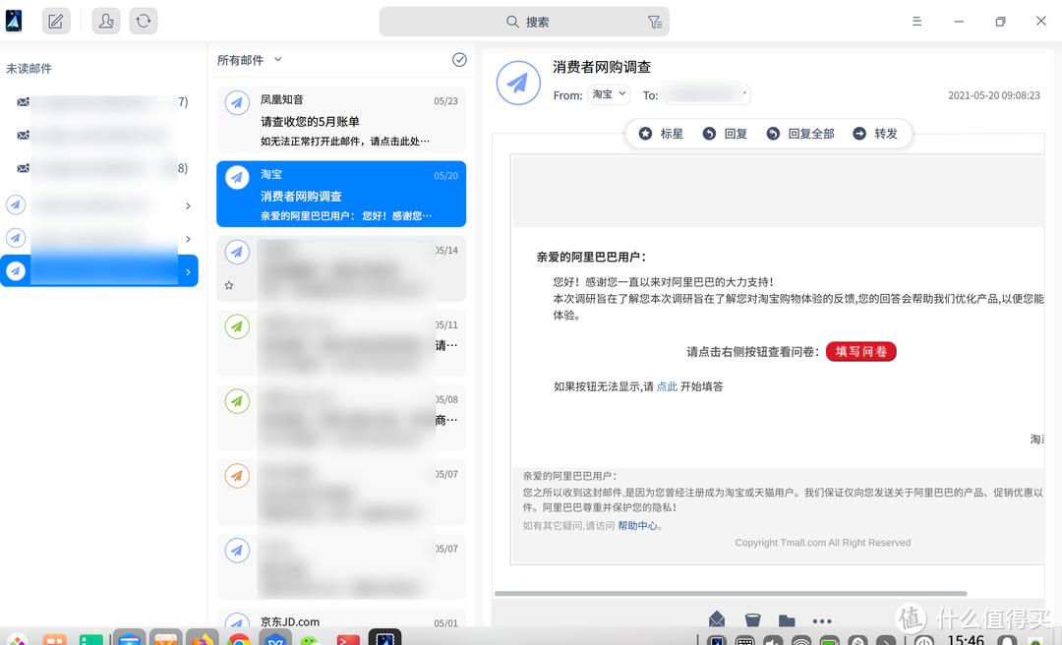
Task: Delete the email using the trash icon
Action: click(752, 619)
